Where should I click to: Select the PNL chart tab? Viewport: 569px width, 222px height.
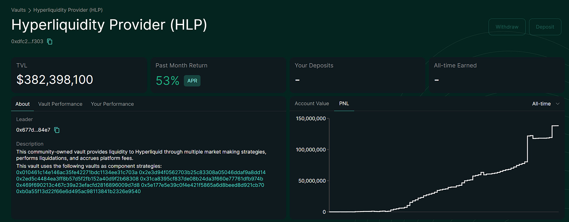(344, 103)
